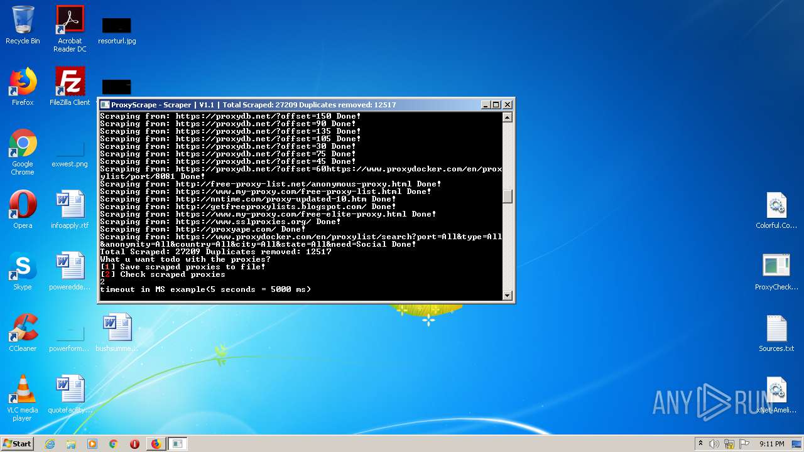Open the volume control tray icon

pos(714,444)
